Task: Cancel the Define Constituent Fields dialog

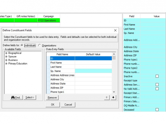Action: coord(68,104)
